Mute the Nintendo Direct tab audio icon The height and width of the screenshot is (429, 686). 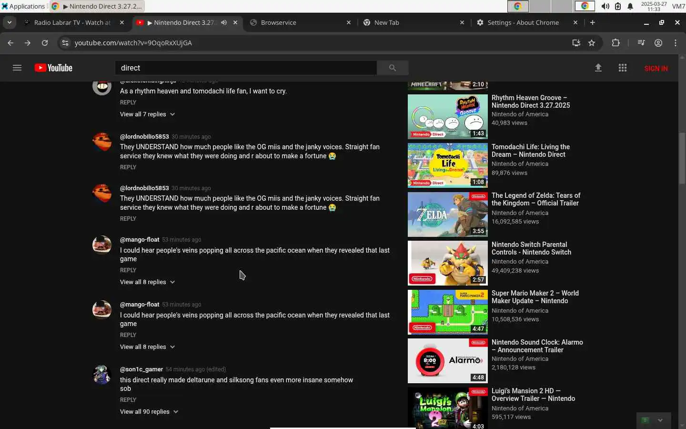point(224,22)
